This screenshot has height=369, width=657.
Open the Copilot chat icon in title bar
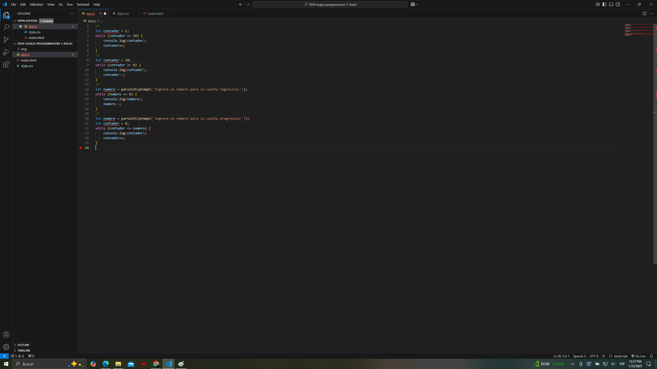point(413,4)
